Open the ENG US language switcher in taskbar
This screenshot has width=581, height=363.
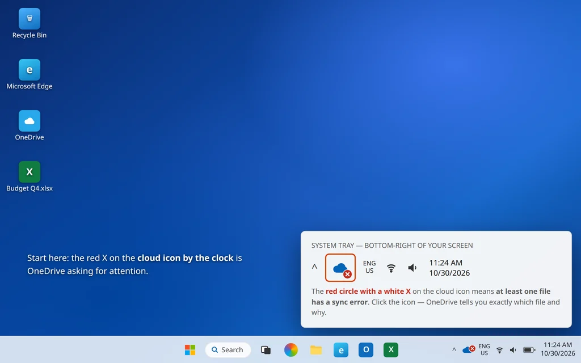coord(484,349)
